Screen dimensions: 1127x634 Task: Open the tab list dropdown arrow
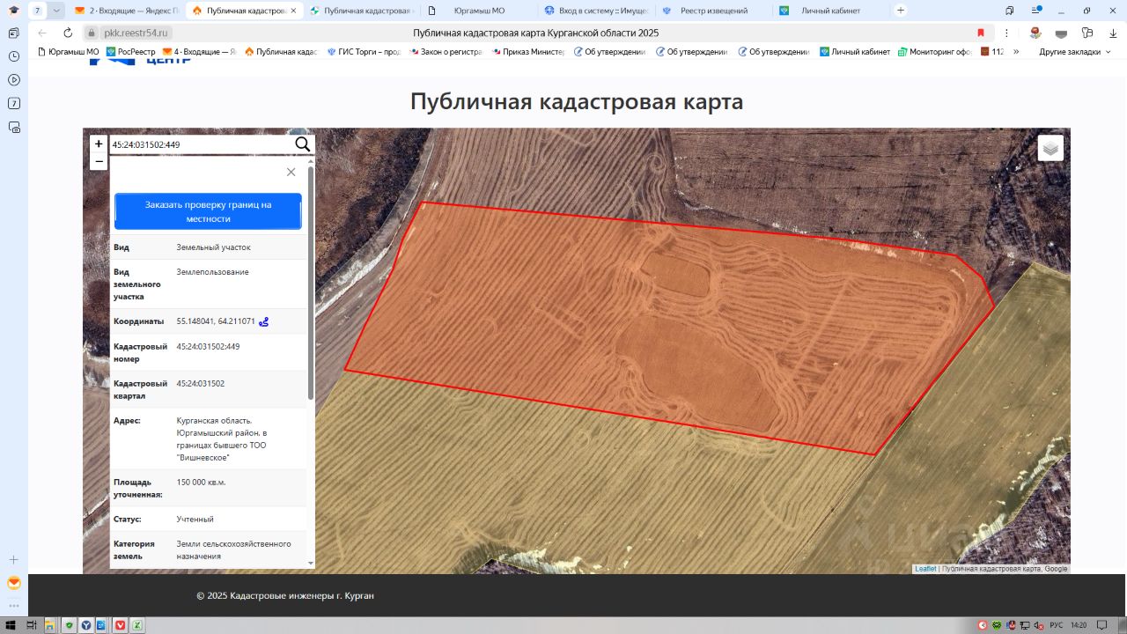coord(56,11)
